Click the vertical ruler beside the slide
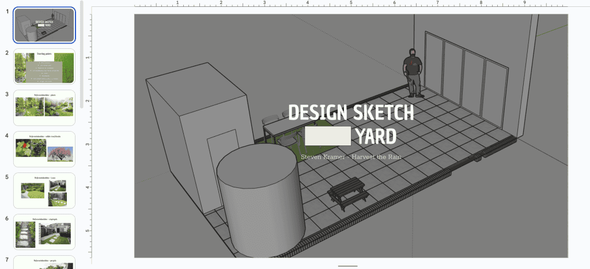The height and width of the screenshot is (269, 590). 88,136
